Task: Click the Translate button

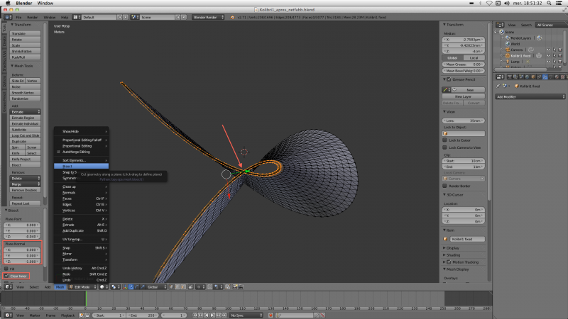Action: pos(25,33)
